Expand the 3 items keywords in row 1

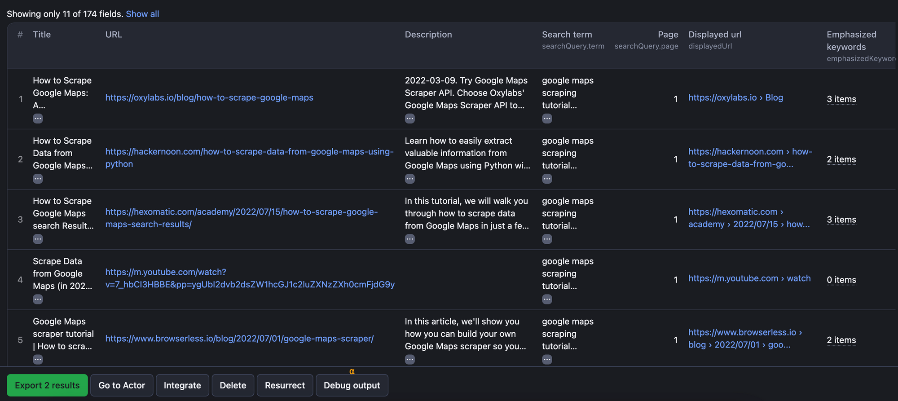pyautogui.click(x=841, y=99)
